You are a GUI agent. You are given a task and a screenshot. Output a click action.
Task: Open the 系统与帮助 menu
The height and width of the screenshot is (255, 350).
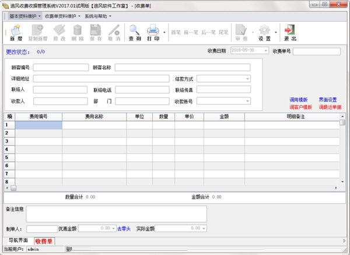(x=98, y=16)
